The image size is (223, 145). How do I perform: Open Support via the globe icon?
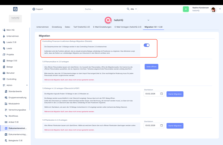[x=34, y=9]
